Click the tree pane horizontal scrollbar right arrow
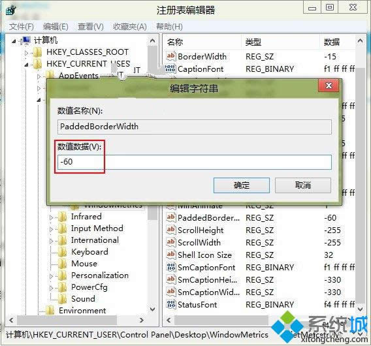The image size is (371, 346). coord(142,321)
